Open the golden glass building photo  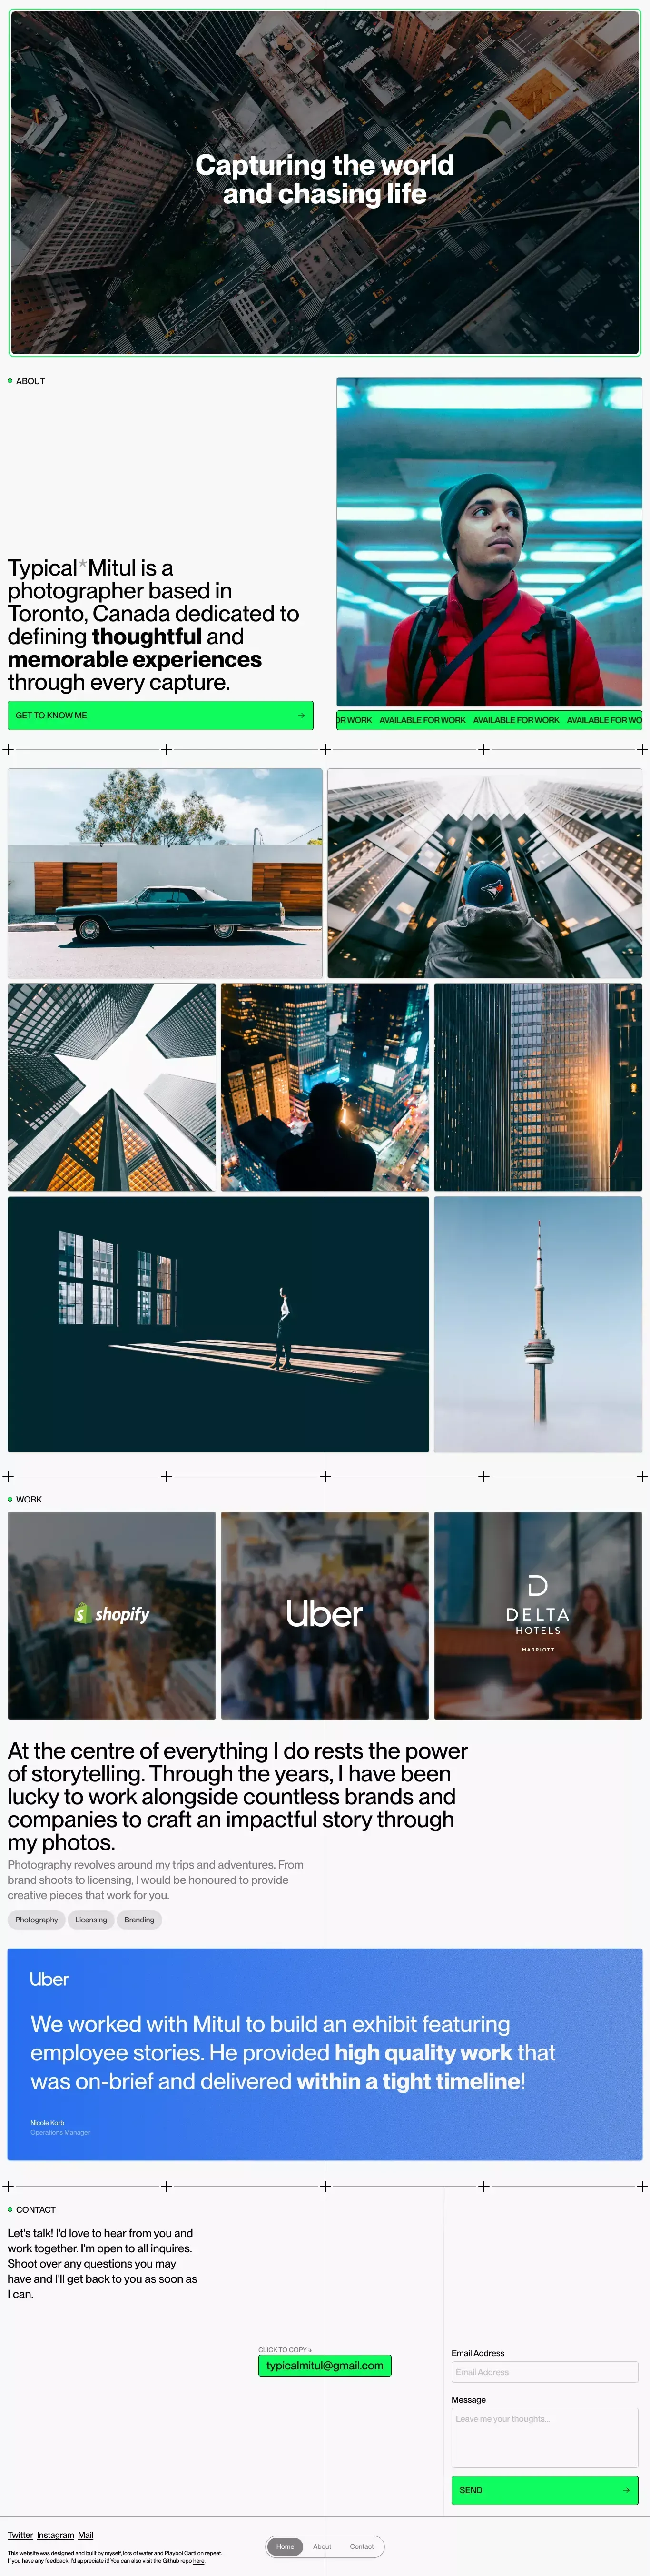(x=538, y=1087)
